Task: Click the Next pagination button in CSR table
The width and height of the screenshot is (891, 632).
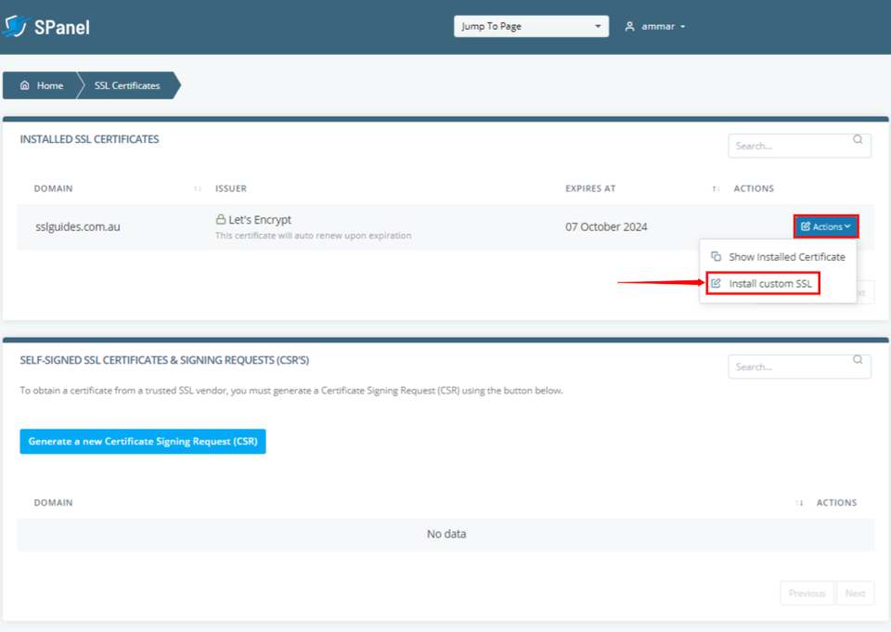Action: pos(855,593)
